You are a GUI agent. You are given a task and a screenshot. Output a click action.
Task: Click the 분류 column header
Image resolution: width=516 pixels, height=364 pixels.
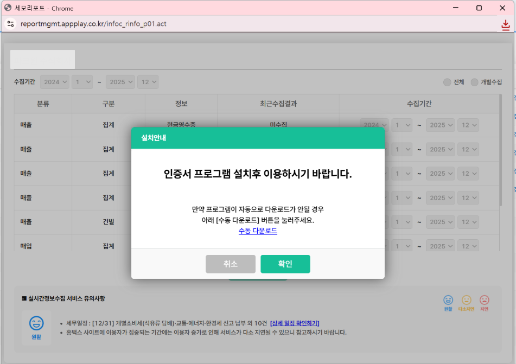click(43, 104)
